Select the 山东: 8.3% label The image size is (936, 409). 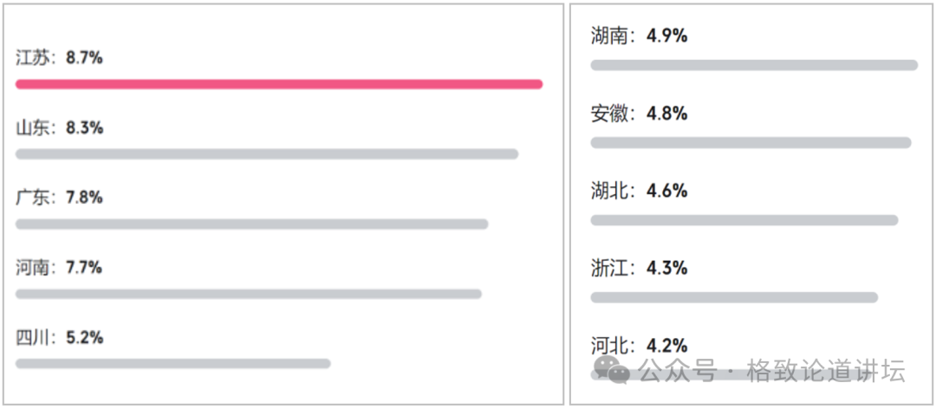click(60, 128)
